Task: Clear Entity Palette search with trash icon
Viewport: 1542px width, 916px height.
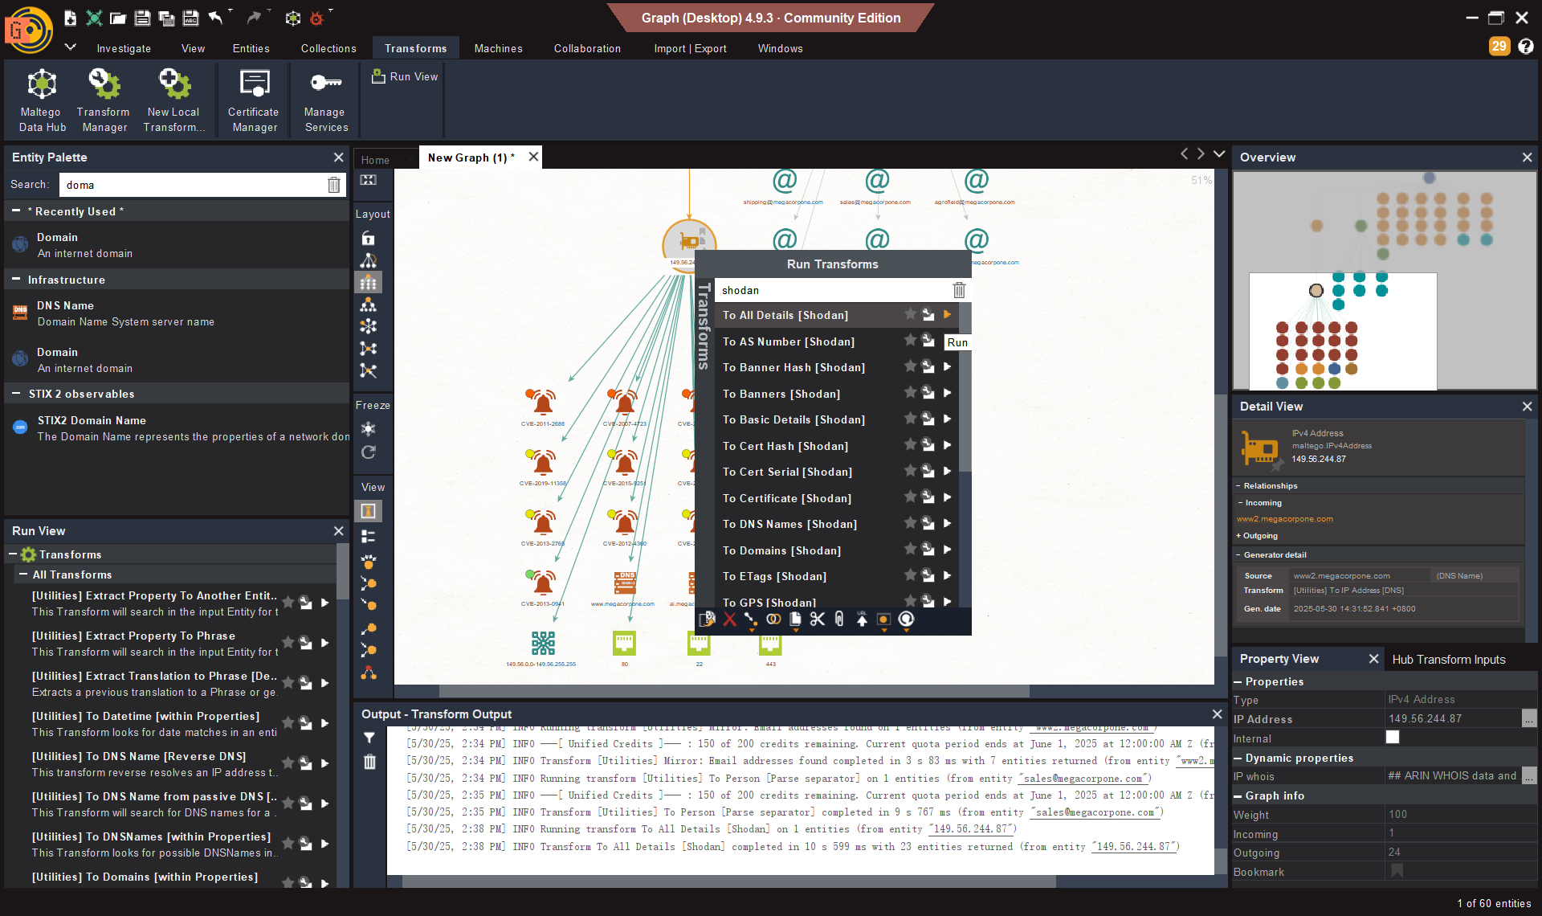Action: click(x=334, y=185)
